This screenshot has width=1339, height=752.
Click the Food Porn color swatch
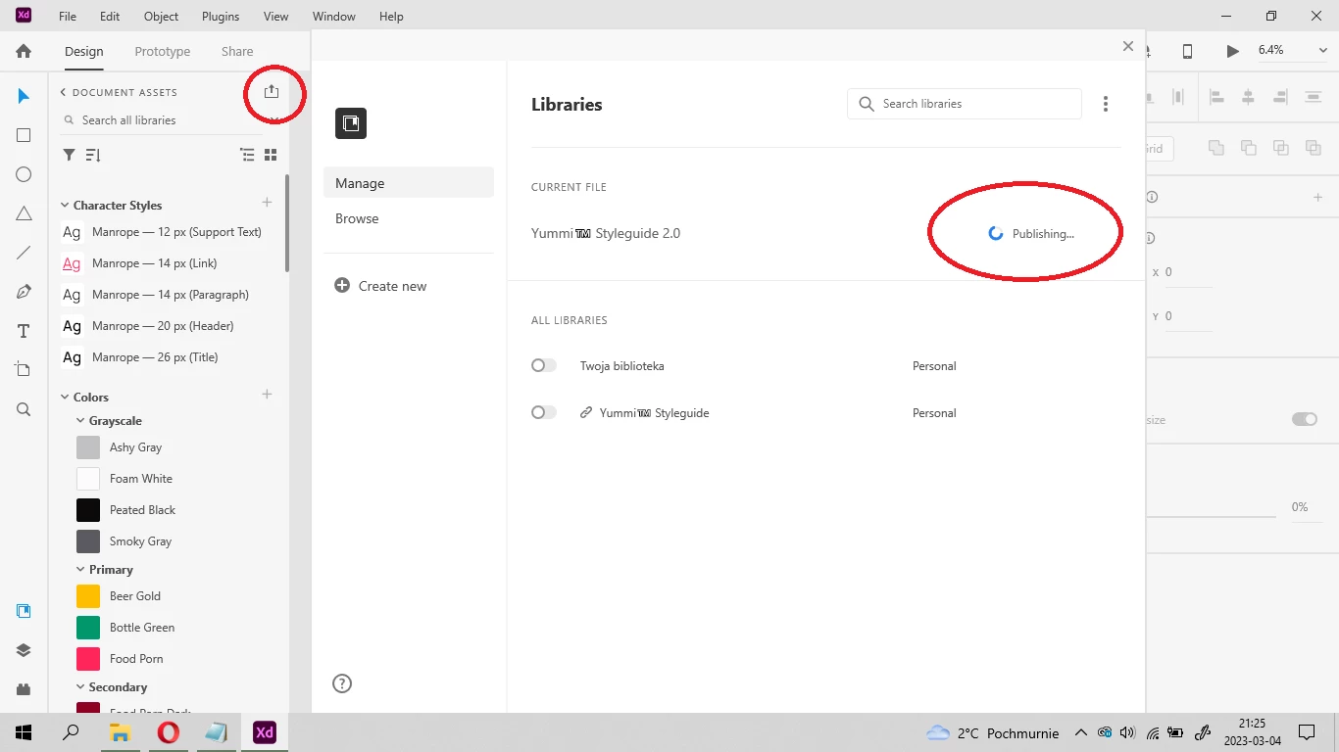click(88, 659)
